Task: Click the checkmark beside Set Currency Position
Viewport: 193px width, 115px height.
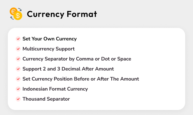Action: coord(18,79)
